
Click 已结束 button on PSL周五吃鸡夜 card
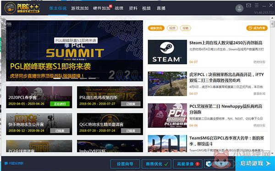pos(131,104)
